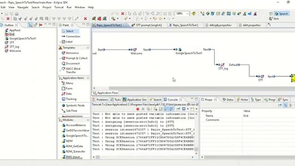Select the STT node in the flow

pos(262,77)
